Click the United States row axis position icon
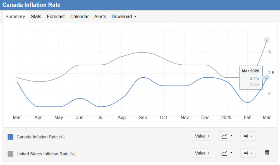The width and height of the screenshot is (280, 165). pos(248,153)
